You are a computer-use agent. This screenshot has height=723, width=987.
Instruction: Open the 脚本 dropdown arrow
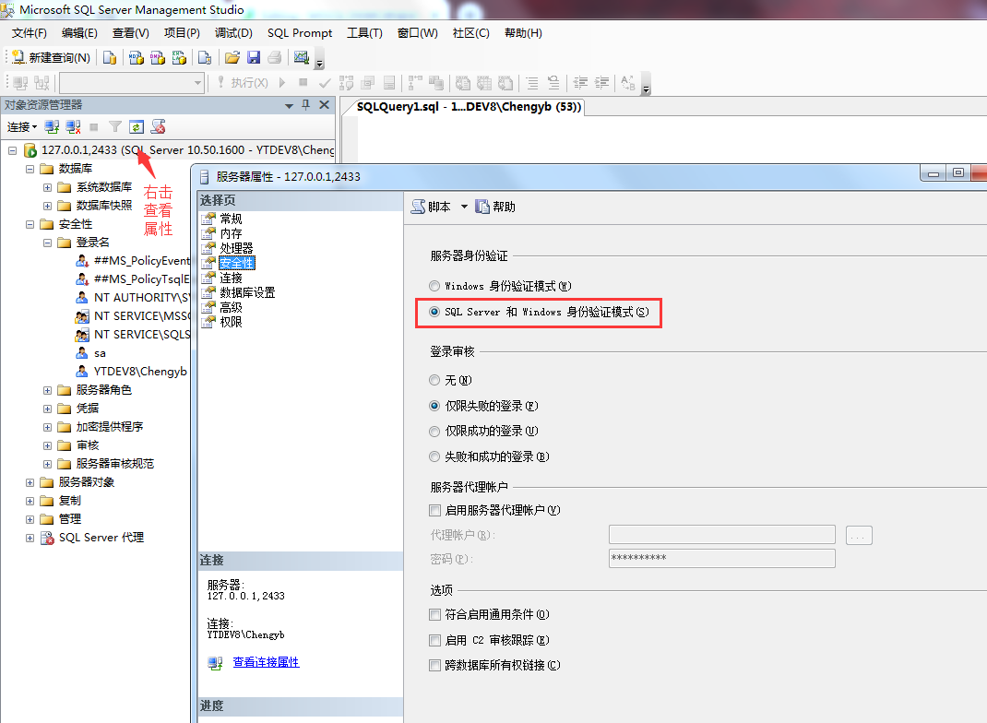(464, 207)
